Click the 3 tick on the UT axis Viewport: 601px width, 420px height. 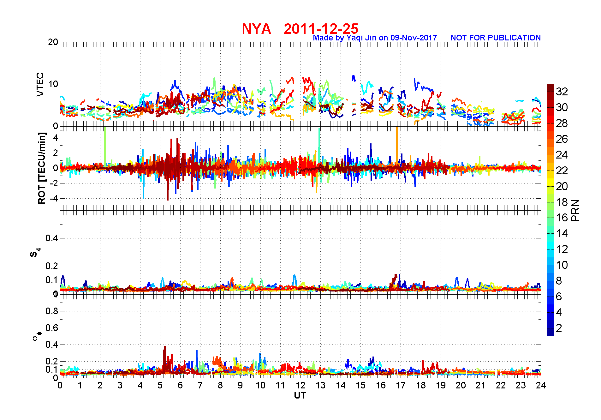120,385
